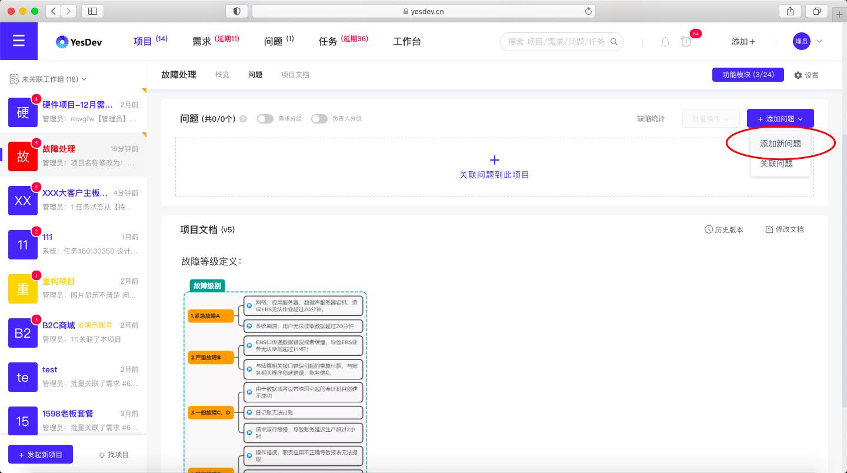Open the 理员 account dropdown
Viewport: 847px width, 473px height.
pyautogui.click(x=809, y=41)
